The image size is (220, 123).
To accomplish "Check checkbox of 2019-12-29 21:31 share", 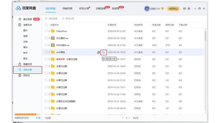I will click(46, 80).
